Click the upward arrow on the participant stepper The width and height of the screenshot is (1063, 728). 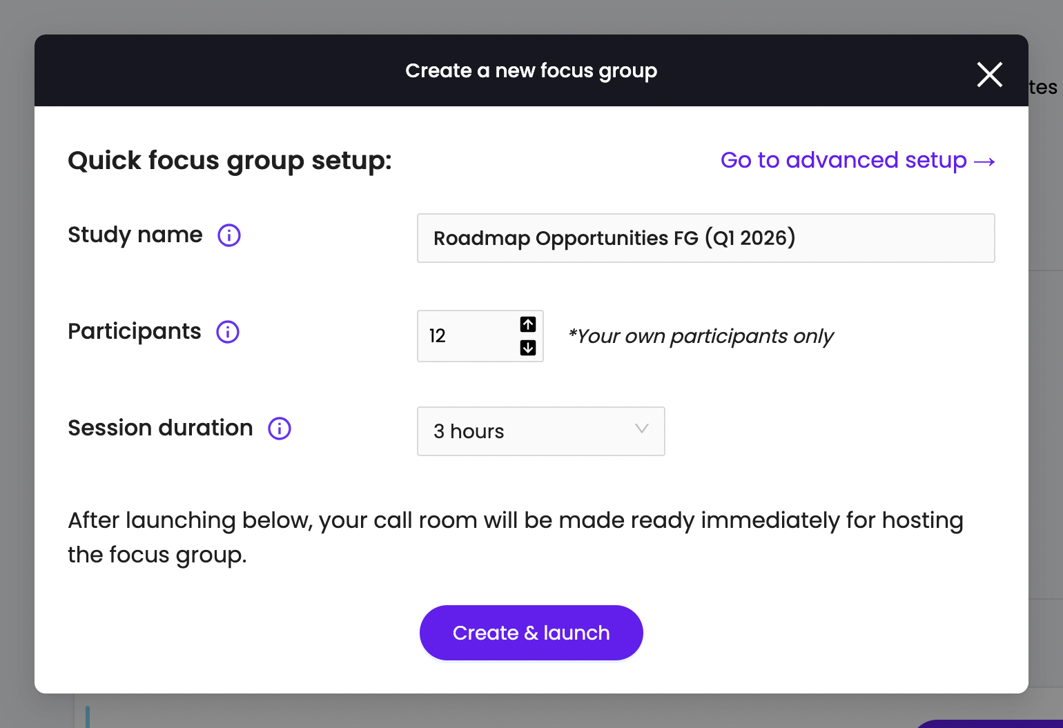[528, 324]
